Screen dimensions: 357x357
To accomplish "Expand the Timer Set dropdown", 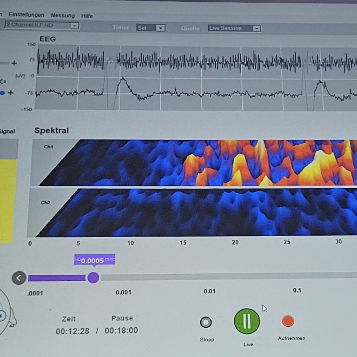I will pyautogui.click(x=151, y=28).
